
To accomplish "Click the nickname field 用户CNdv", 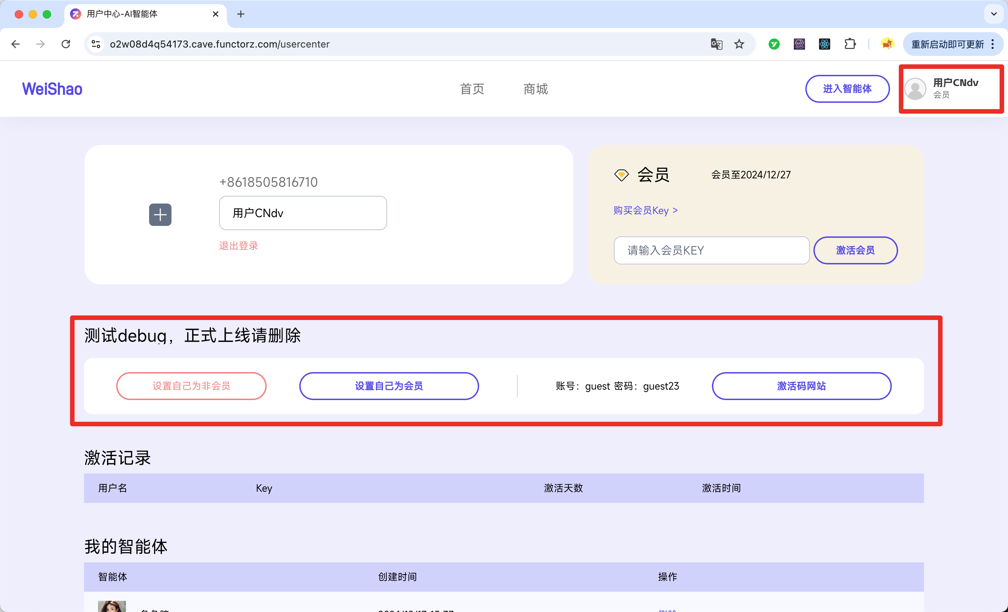I will tap(303, 213).
